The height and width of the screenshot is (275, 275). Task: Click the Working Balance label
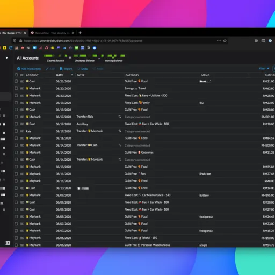click(x=114, y=61)
